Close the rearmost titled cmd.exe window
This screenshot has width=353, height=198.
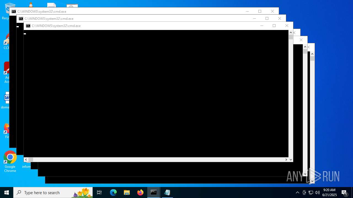coord(272,11)
